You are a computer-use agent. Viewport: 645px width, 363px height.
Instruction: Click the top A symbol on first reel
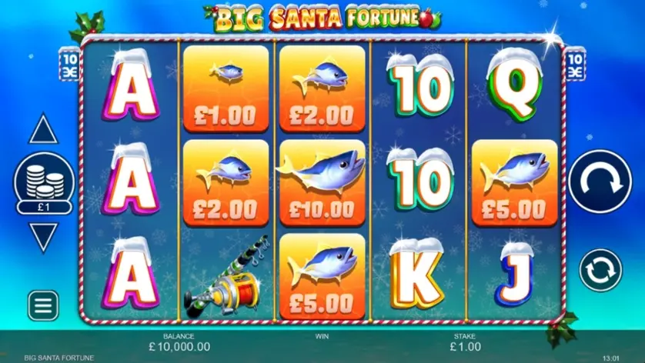click(130, 85)
